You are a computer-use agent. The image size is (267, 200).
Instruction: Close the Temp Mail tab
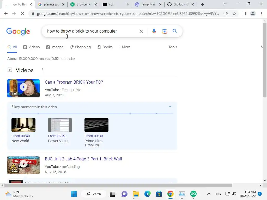pos(160,4)
